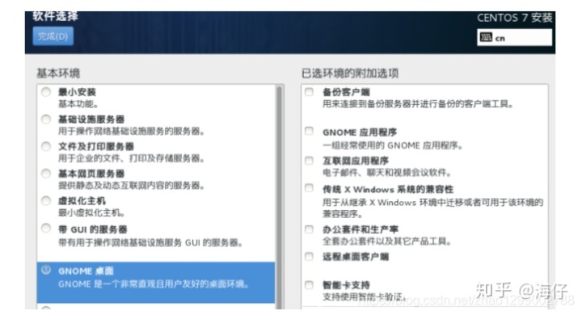Check the GNOME 应用程序 checkbox
582x315 pixels.
click(309, 131)
